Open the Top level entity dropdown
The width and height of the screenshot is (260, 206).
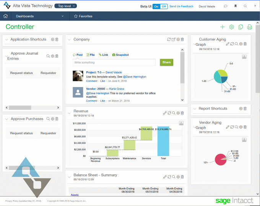[x=66, y=6]
